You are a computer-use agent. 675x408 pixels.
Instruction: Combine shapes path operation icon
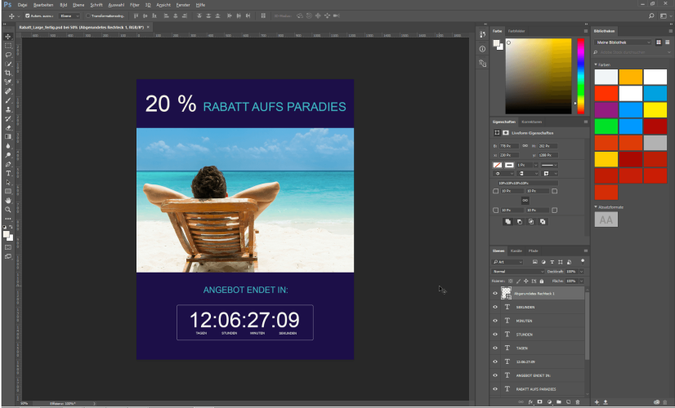(x=508, y=221)
